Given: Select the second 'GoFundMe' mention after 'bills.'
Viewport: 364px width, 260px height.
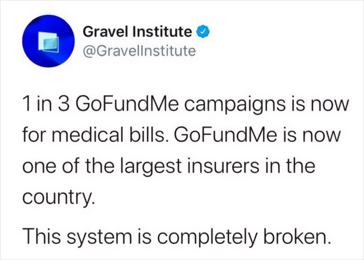Looking at the screenshot, I should coord(225,135).
